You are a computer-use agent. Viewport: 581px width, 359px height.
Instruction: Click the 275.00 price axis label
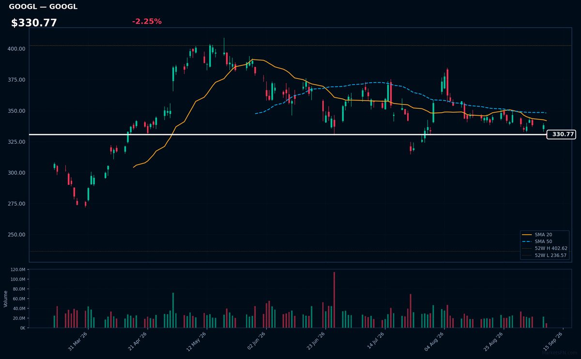coord(16,204)
